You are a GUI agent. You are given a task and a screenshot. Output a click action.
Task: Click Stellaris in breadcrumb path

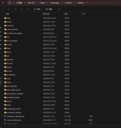tap(81, 3)
